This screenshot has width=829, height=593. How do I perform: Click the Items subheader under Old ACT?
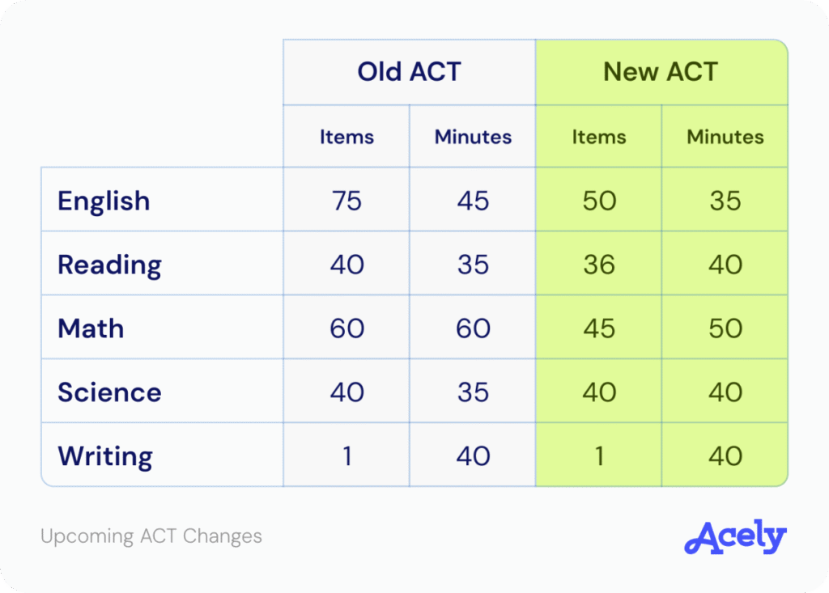click(x=346, y=137)
